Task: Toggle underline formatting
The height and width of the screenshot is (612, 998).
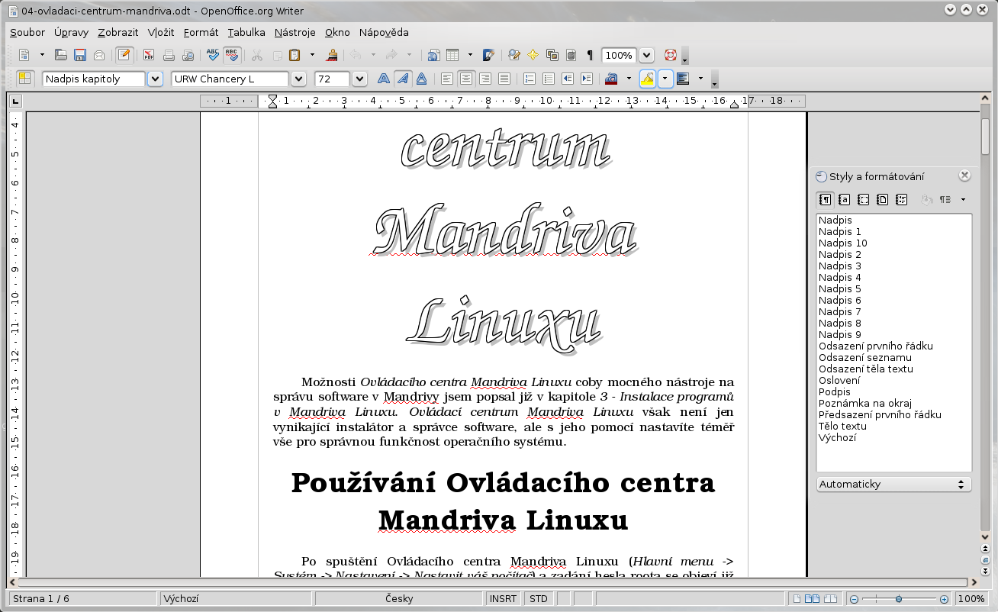Action: pyautogui.click(x=421, y=79)
